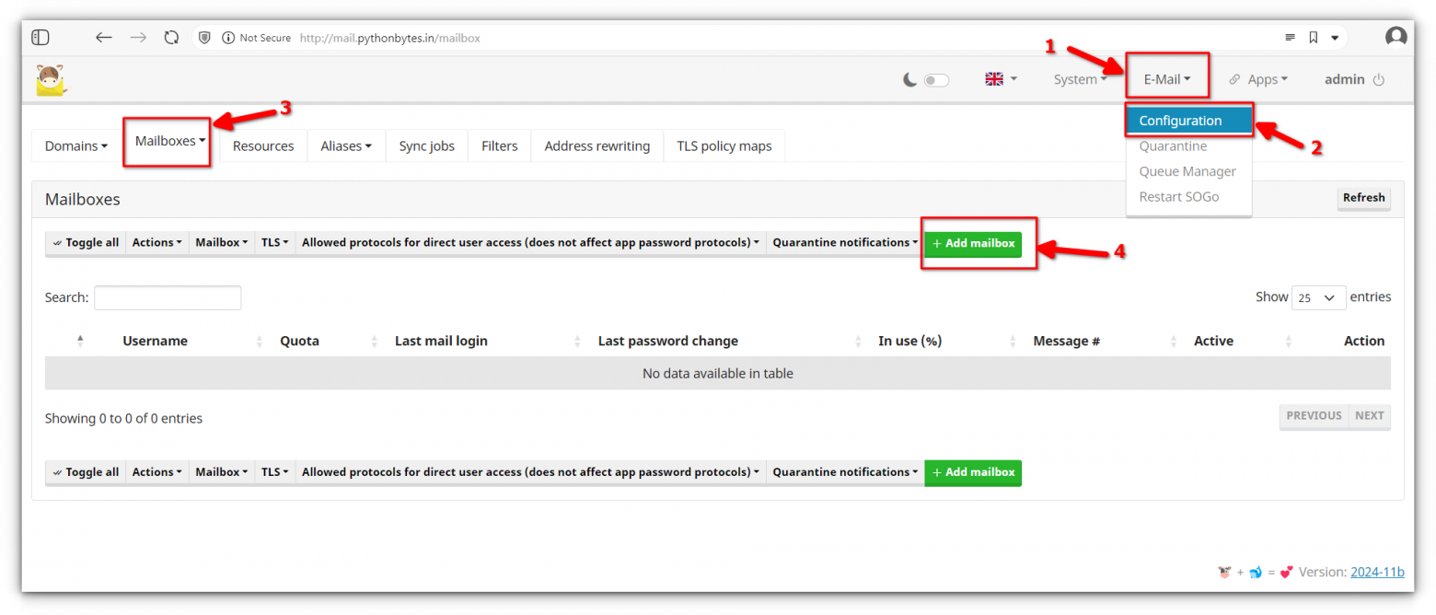Click the top Toggle all checkbox button

[x=86, y=243]
